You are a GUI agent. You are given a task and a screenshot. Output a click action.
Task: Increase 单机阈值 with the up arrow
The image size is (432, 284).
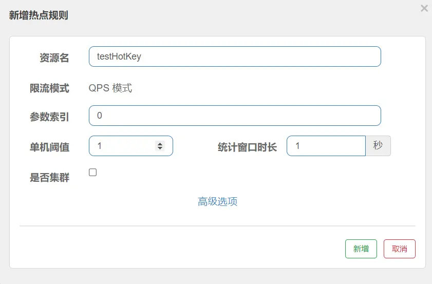[x=160, y=143]
